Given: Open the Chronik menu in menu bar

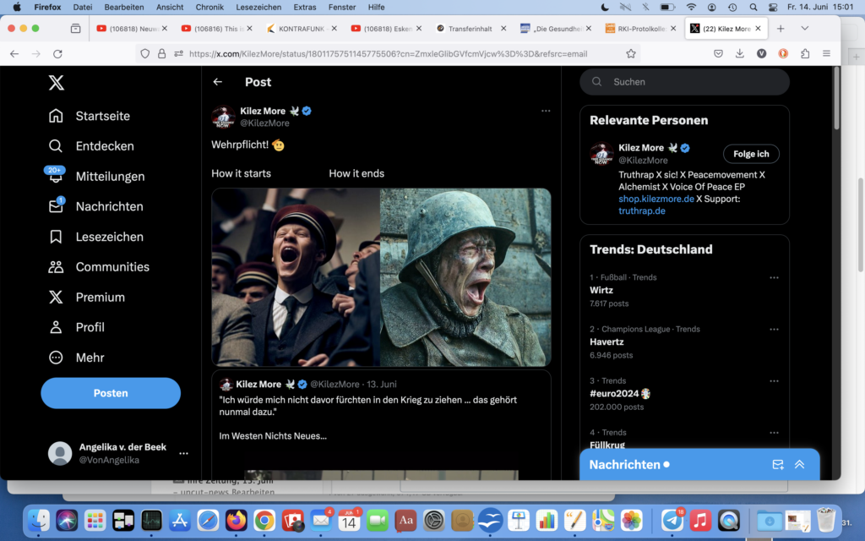Looking at the screenshot, I should coord(209,7).
